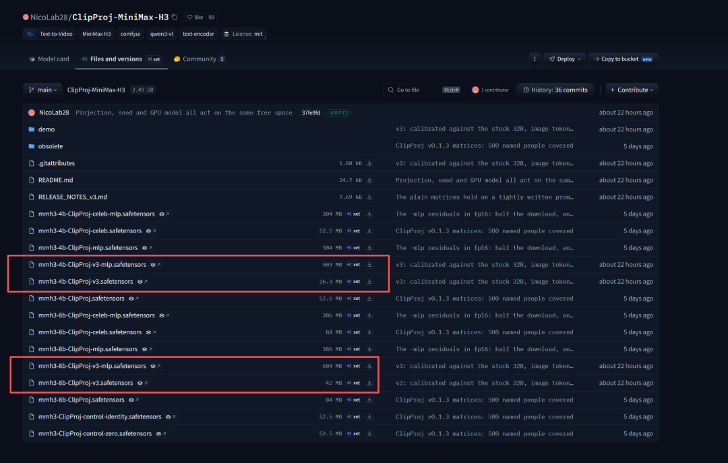
Task: Click the 3.49 GB repository size badge
Action: point(142,90)
